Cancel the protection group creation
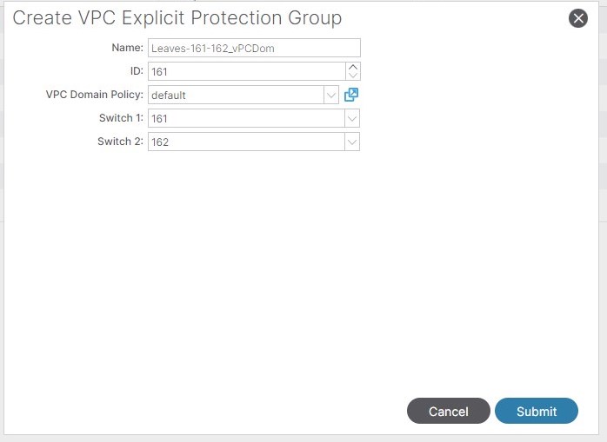This screenshot has width=607, height=442. (x=449, y=412)
